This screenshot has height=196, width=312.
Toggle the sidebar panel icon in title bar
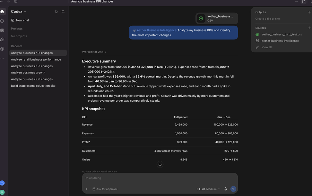[16, 1]
